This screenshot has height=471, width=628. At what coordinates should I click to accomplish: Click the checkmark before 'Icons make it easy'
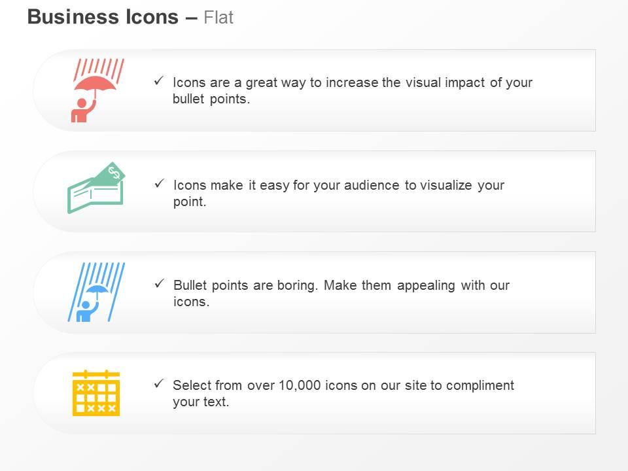160,184
